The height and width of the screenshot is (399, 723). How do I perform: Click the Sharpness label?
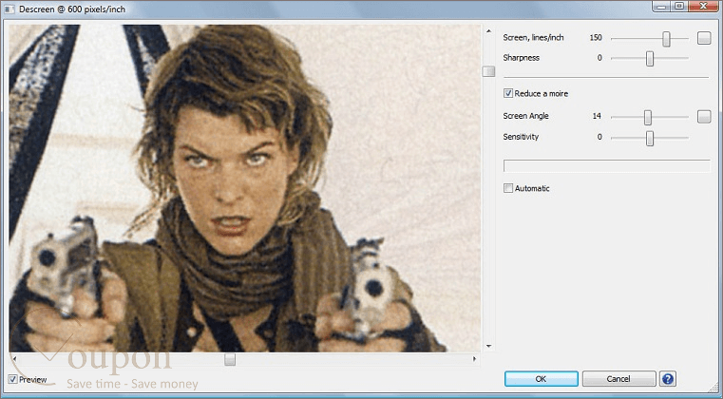pyautogui.click(x=521, y=58)
